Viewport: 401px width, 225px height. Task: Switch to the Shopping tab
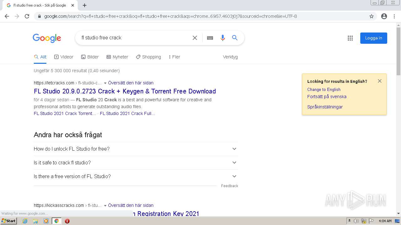[x=148, y=57]
